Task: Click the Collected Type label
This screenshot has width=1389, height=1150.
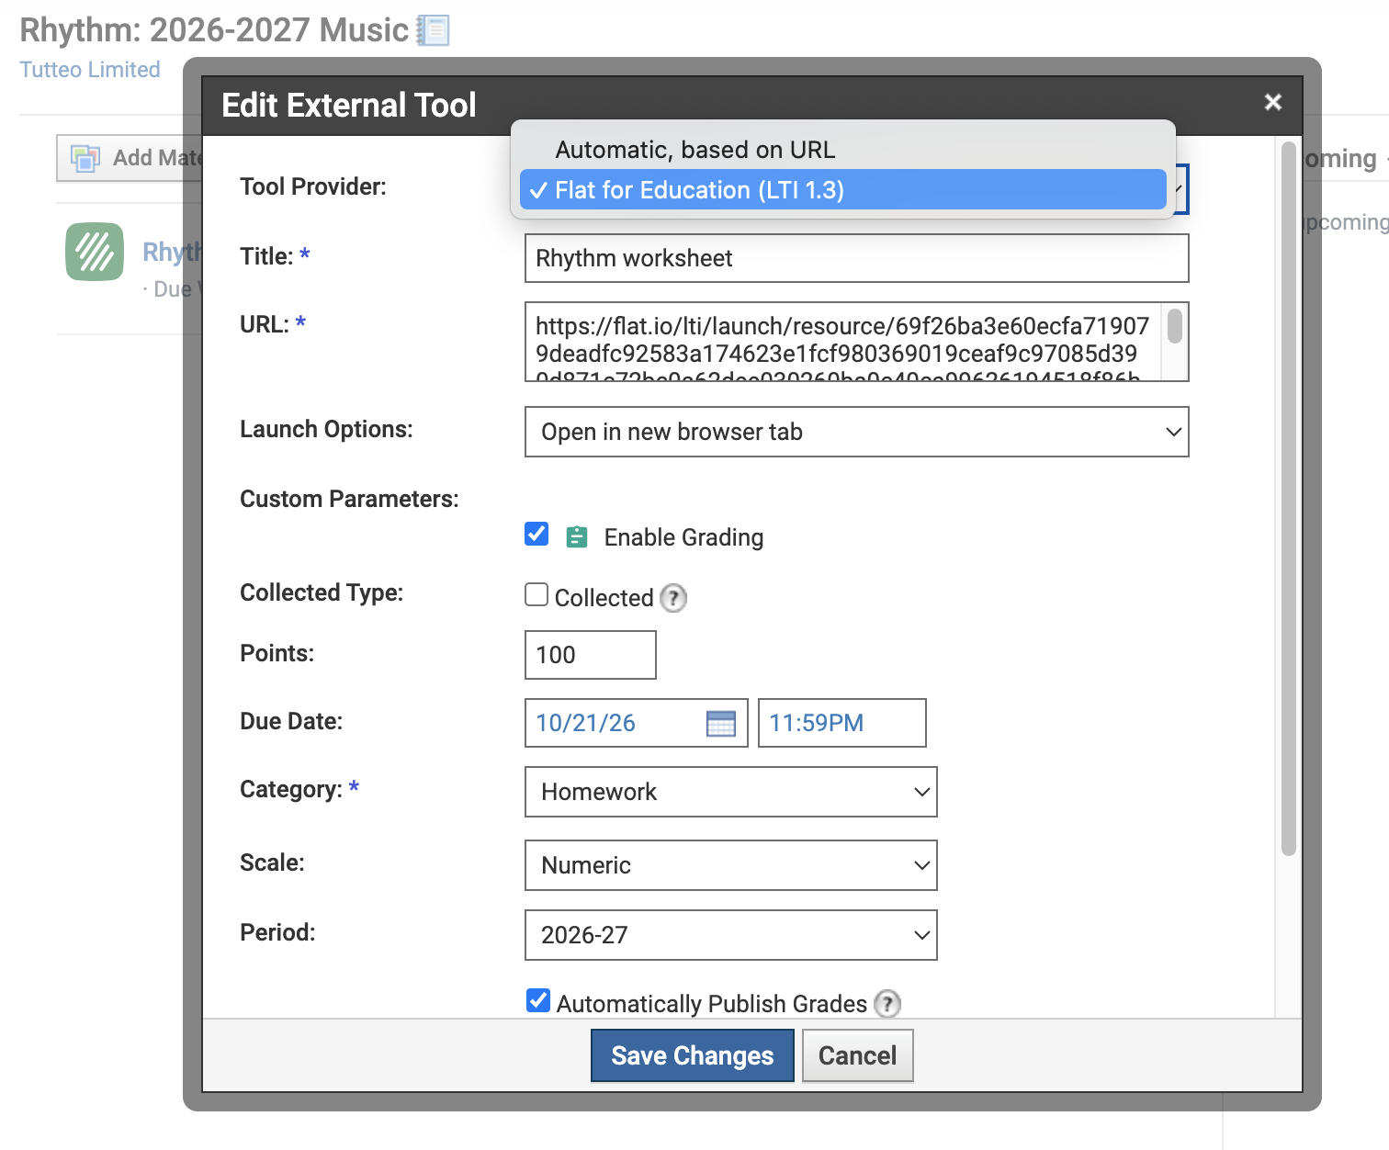Action: pos(322,592)
